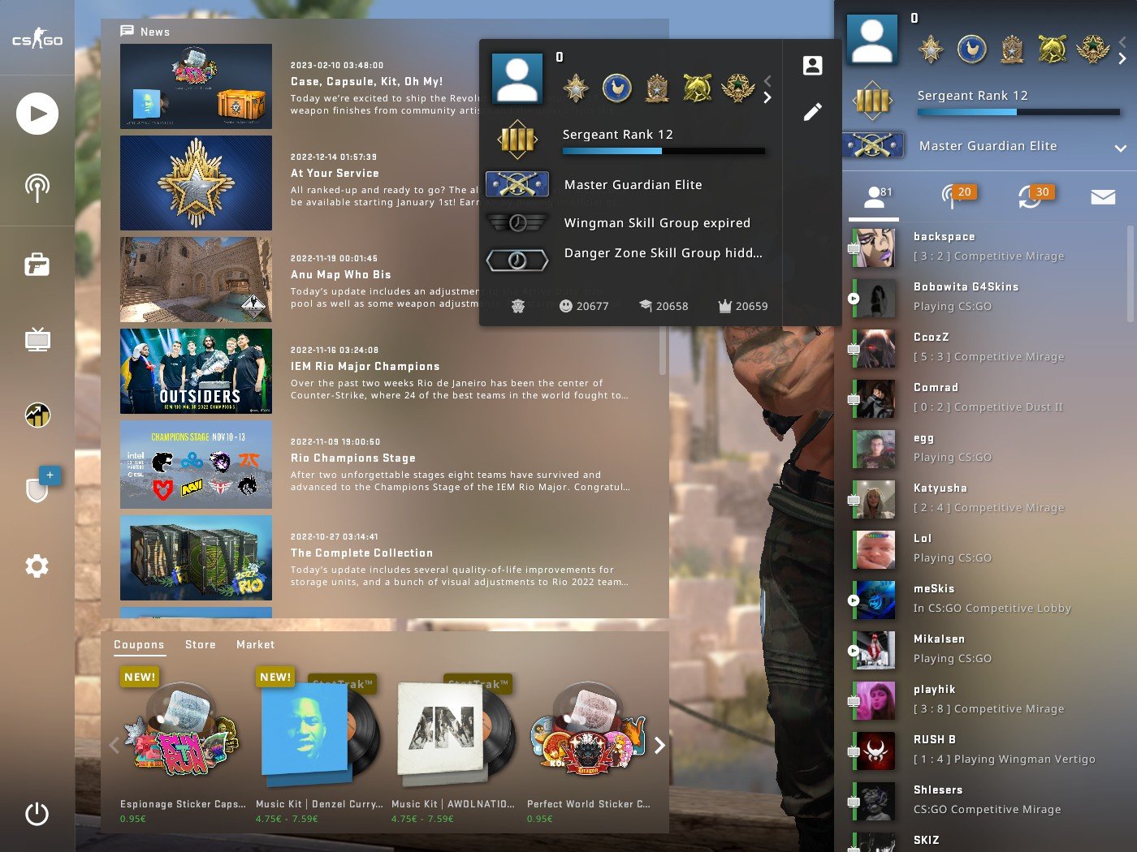Select friend Shlesers in list
Viewport: 1137px width, 852px height.
[x=984, y=801]
